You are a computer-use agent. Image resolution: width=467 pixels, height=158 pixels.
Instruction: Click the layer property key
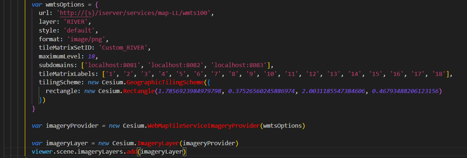point(48,22)
